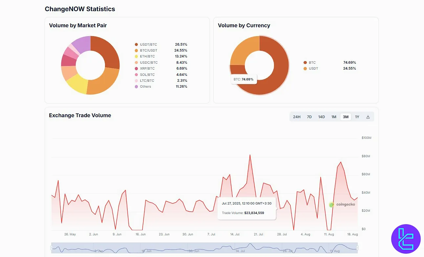Click the BTC/USDT legend color dot

(136, 51)
